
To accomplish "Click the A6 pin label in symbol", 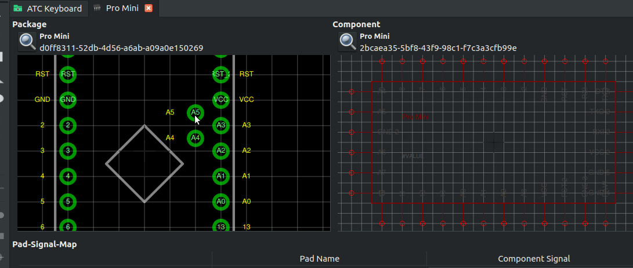I will [x=382, y=152].
